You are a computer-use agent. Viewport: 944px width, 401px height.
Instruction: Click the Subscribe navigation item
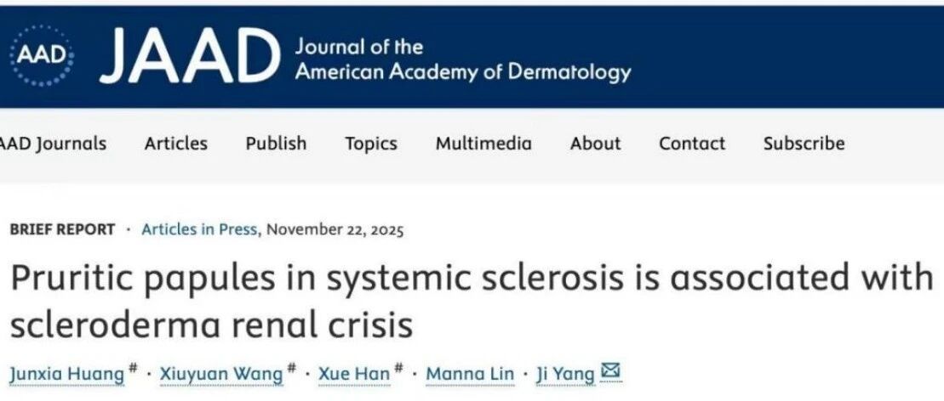click(x=804, y=144)
